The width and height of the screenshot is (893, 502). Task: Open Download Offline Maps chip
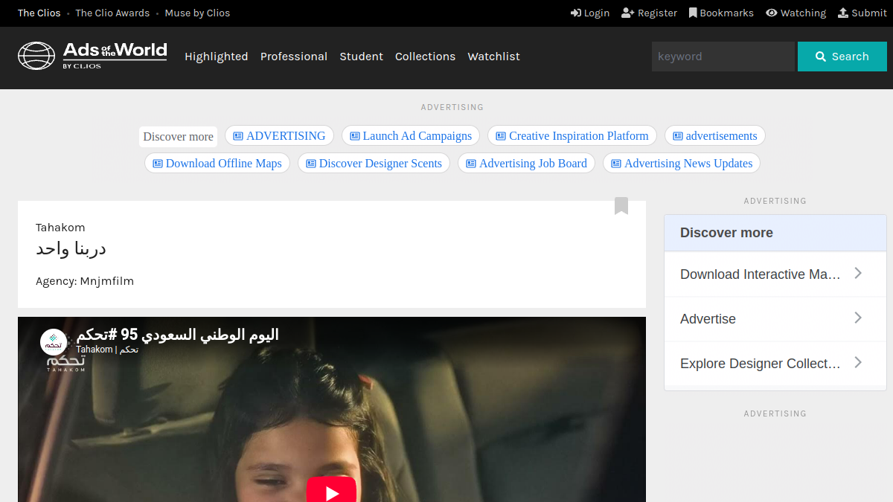point(217,164)
